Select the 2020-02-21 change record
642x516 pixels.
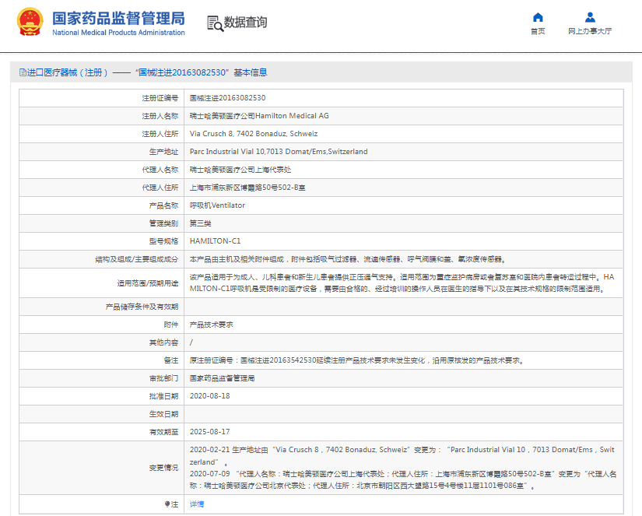click(402, 456)
